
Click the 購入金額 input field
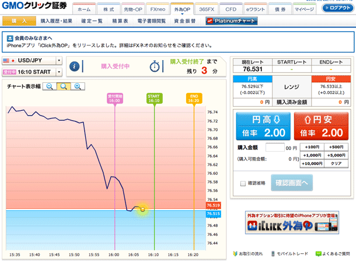coord(275,147)
